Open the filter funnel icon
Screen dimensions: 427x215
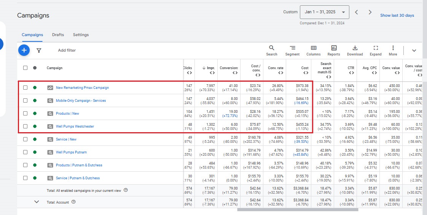pyautogui.click(x=39, y=50)
